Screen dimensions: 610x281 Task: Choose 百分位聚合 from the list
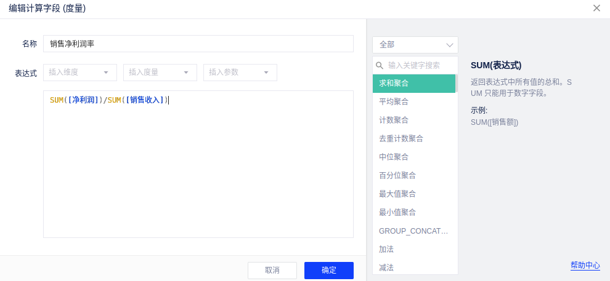413,175
